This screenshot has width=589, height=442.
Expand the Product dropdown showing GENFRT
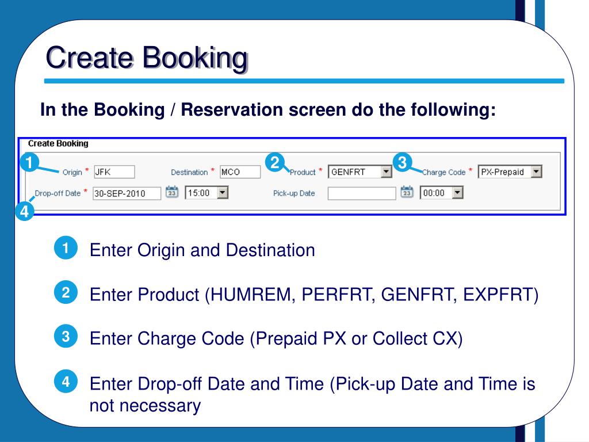(386, 172)
